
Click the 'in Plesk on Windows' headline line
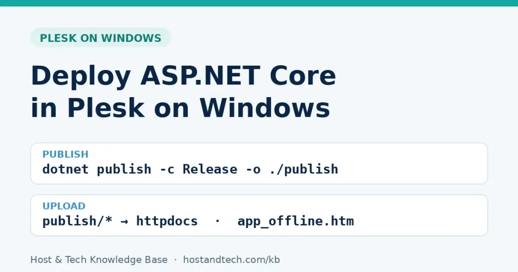click(x=181, y=108)
